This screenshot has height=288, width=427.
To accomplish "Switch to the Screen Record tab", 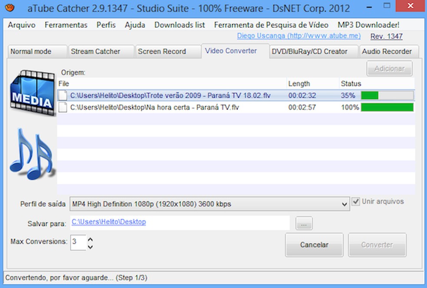I will point(168,52).
